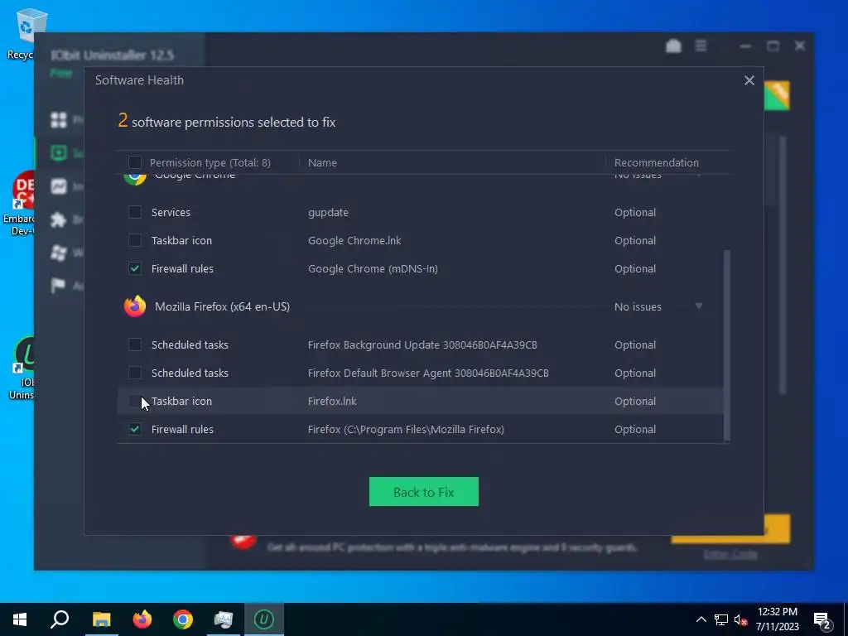
Task: Click the muted volume tray icon
Action: (740, 619)
